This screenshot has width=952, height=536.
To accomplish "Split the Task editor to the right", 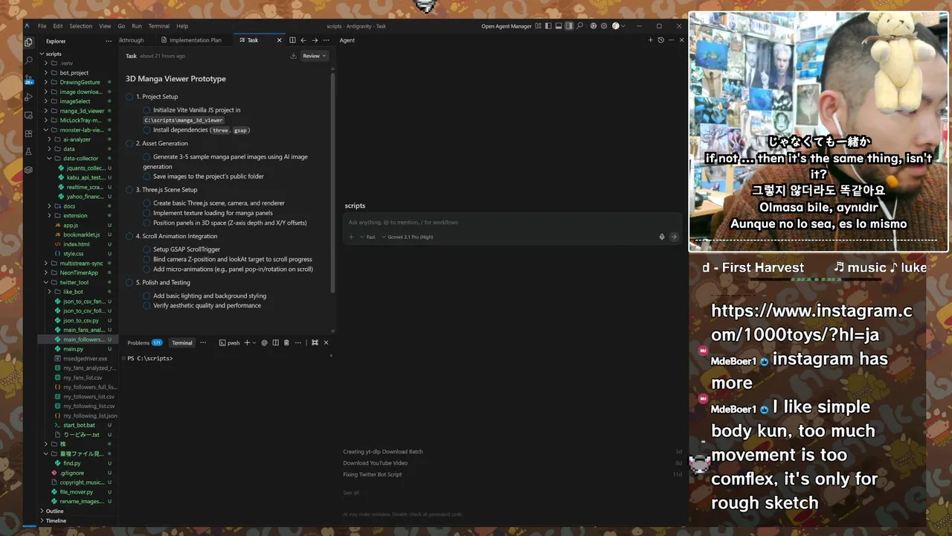I will click(292, 40).
